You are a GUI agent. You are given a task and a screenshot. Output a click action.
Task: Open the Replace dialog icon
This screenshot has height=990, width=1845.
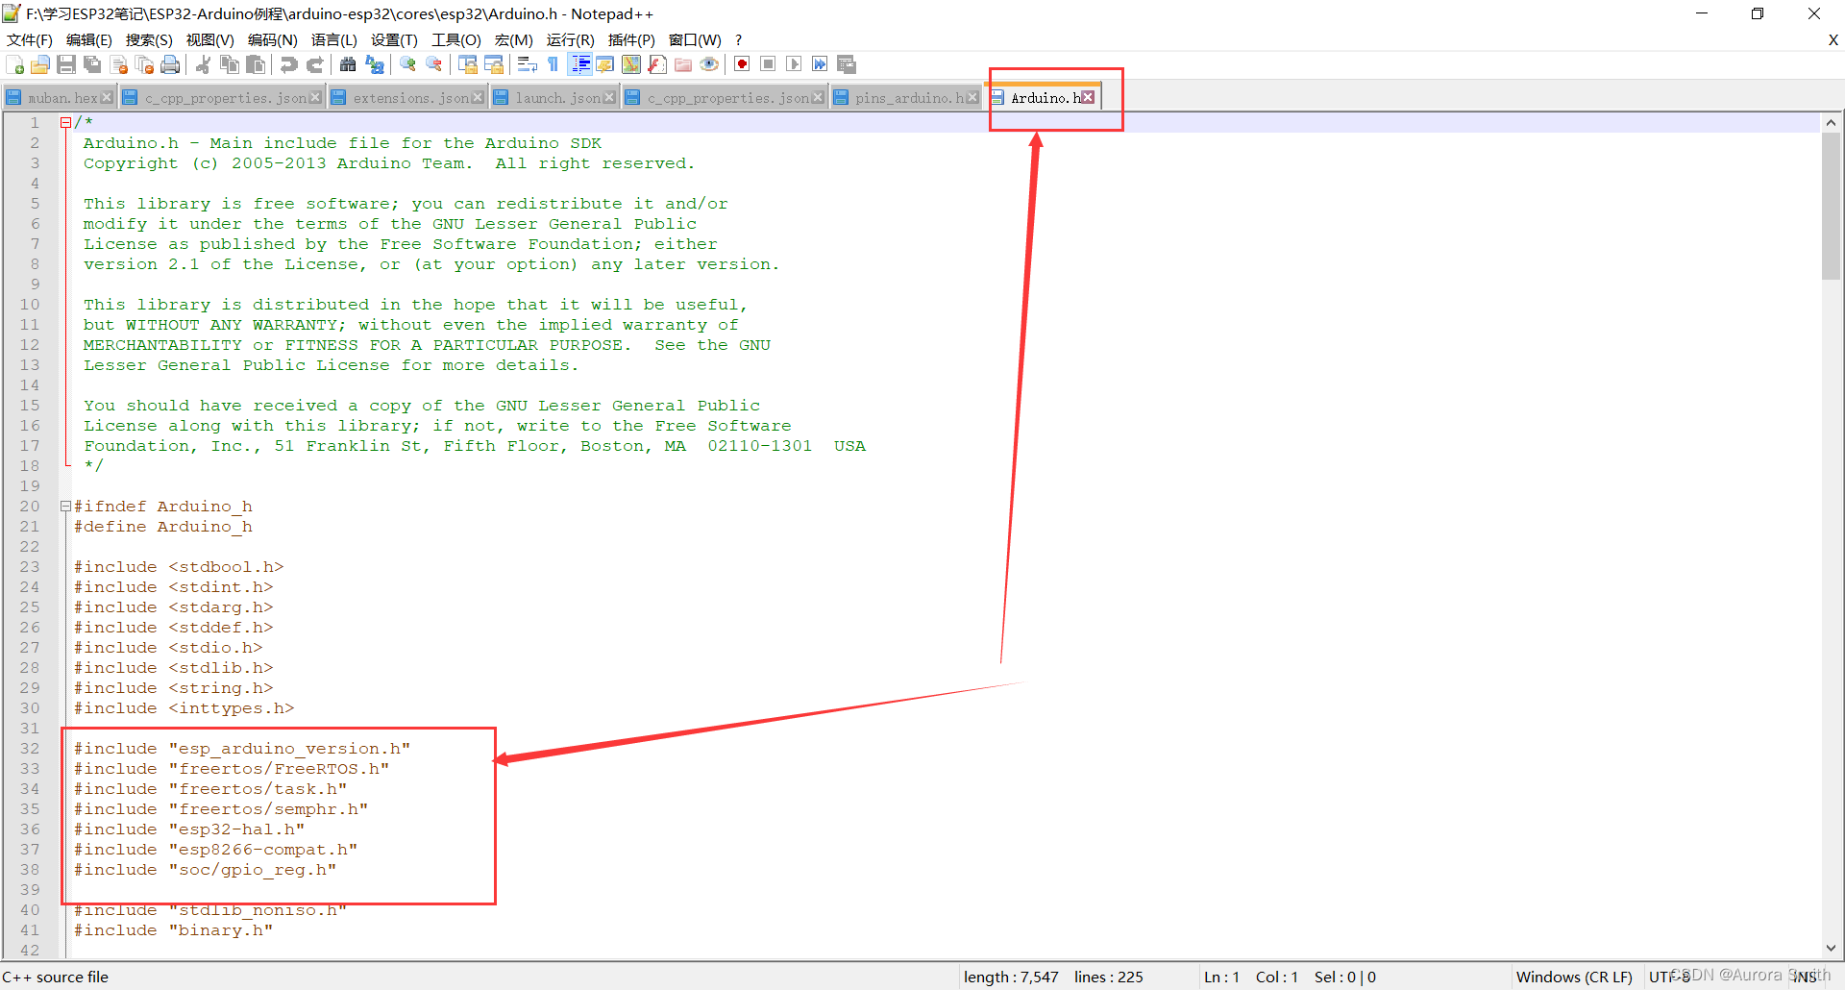[375, 64]
